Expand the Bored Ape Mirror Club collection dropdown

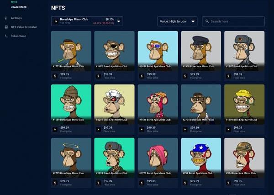87,21
